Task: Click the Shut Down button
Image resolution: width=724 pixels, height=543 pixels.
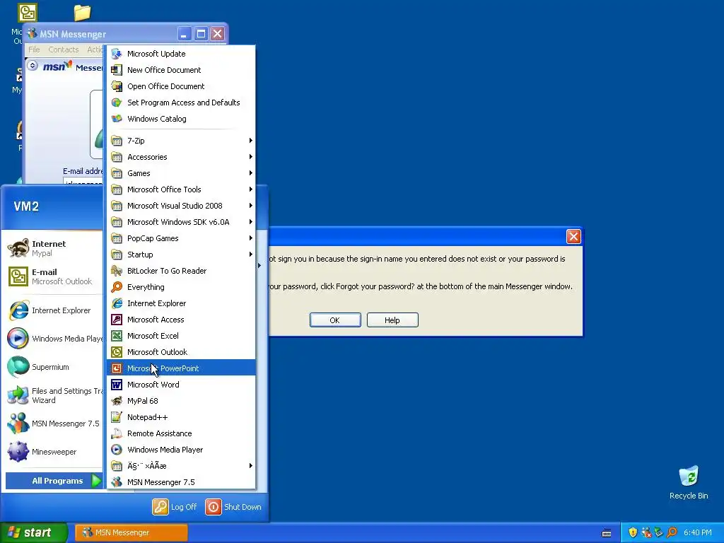Action: point(234,507)
